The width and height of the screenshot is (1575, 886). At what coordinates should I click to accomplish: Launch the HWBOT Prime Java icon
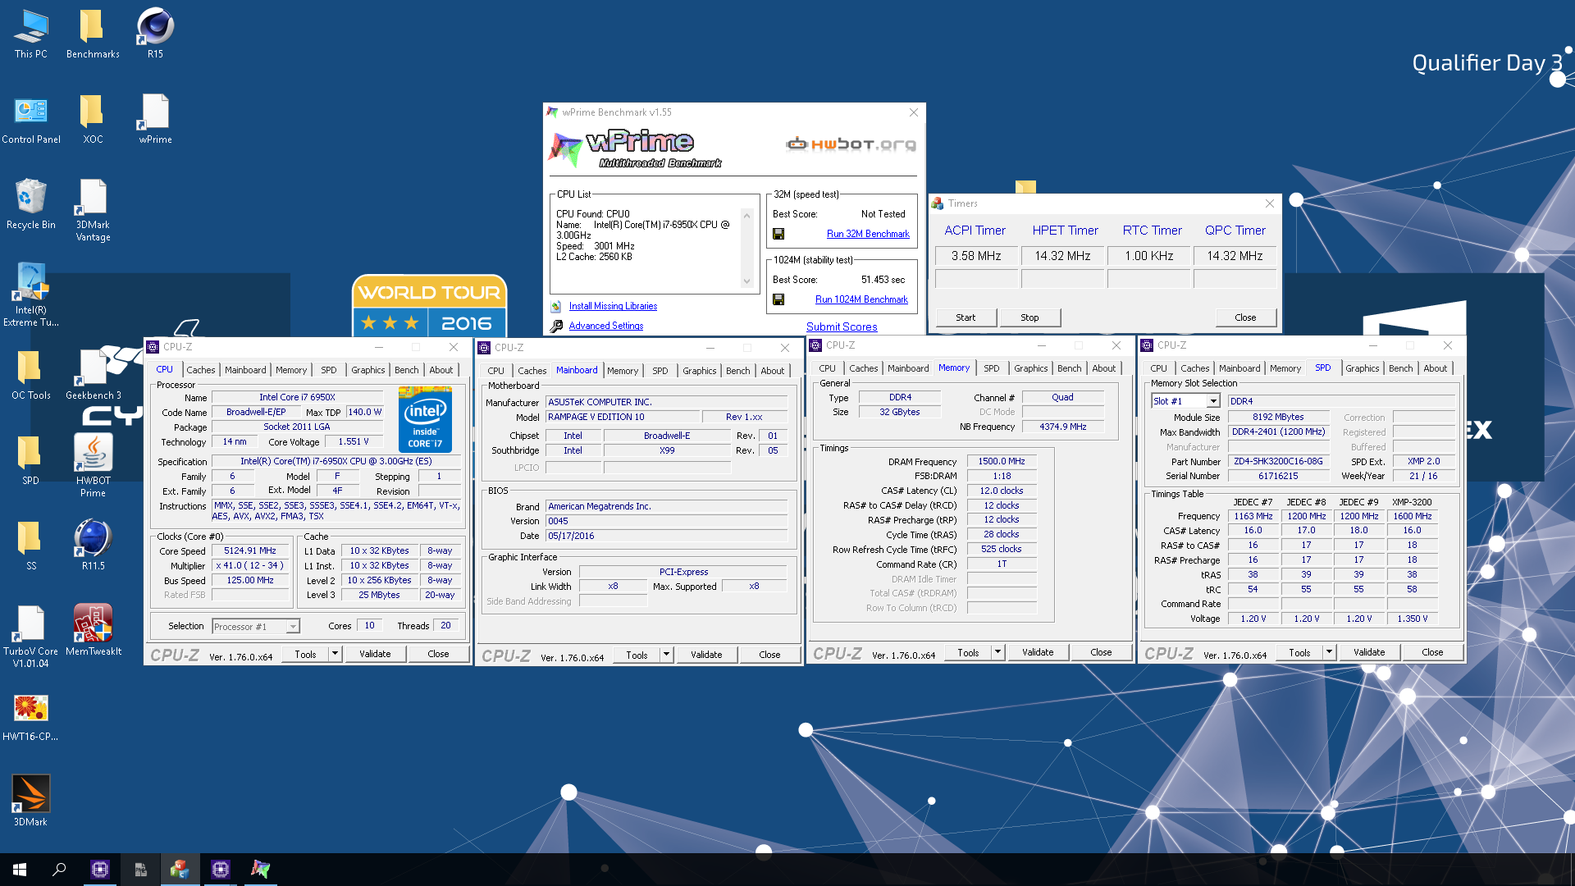click(x=93, y=466)
